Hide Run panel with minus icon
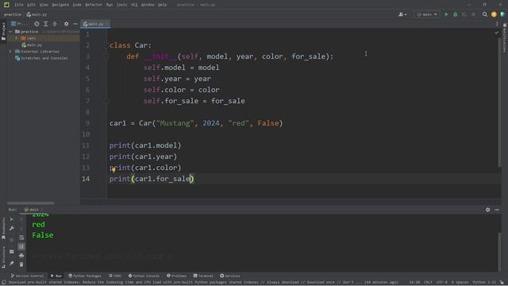The height and width of the screenshot is (286, 508). (497, 210)
